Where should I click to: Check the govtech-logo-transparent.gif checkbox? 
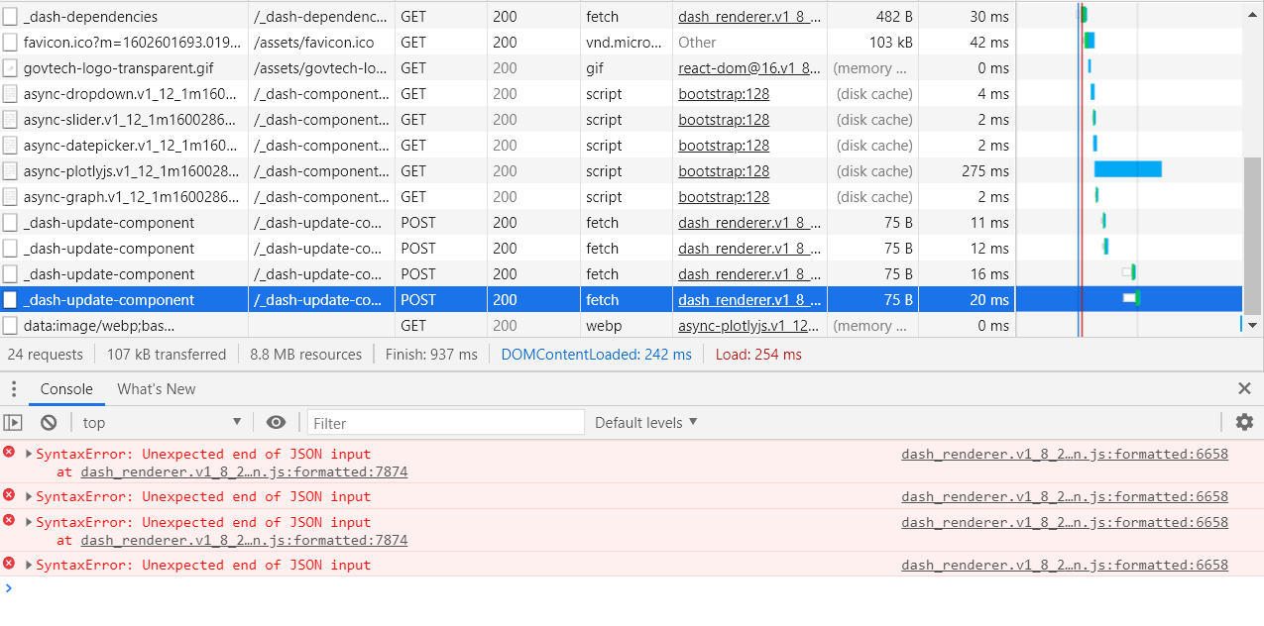(8, 67)
